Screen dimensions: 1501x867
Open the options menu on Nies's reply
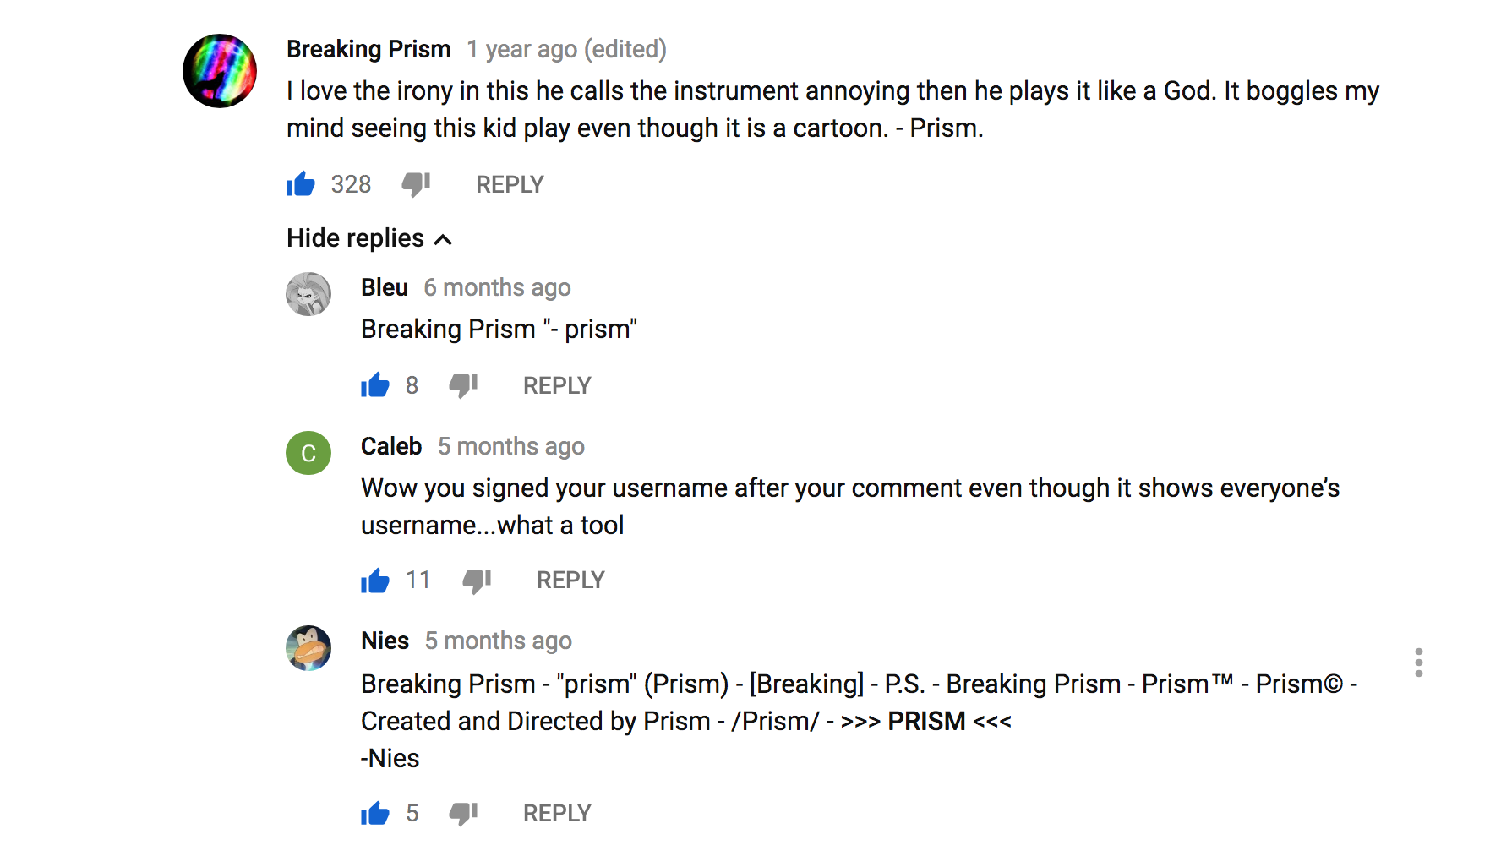(x=1420, y=663)
